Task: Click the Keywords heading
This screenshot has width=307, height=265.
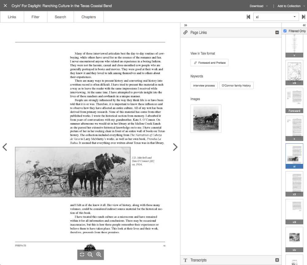Action: click(196, 76)
